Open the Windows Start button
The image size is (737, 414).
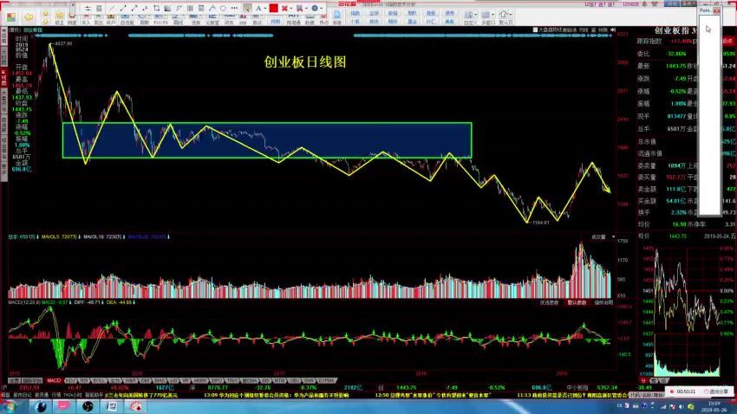point(9,406)
